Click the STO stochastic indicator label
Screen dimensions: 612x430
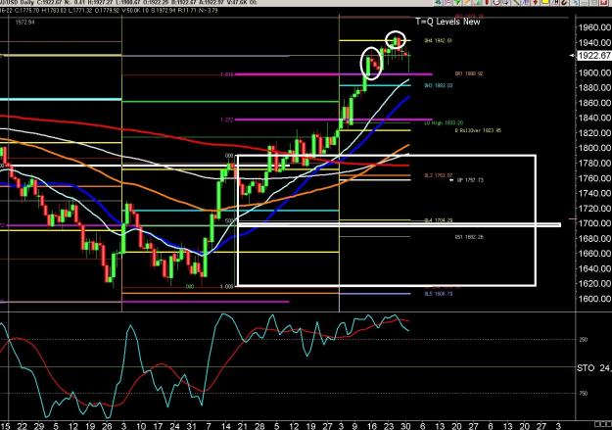[x=594, y=368]
